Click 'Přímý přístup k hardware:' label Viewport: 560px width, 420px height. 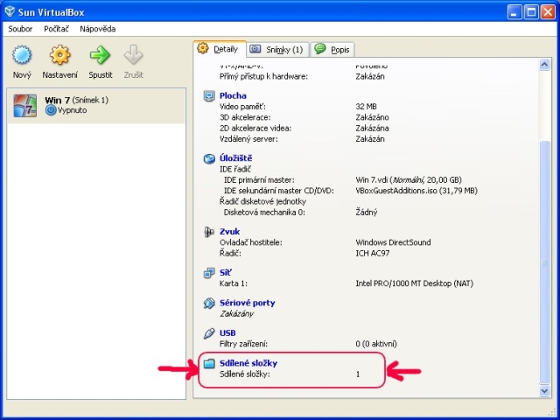pyautogui.click(x=263, y=76)
